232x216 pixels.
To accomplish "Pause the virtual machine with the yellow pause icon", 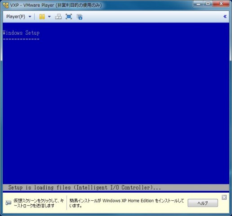I will pos(42,17).
